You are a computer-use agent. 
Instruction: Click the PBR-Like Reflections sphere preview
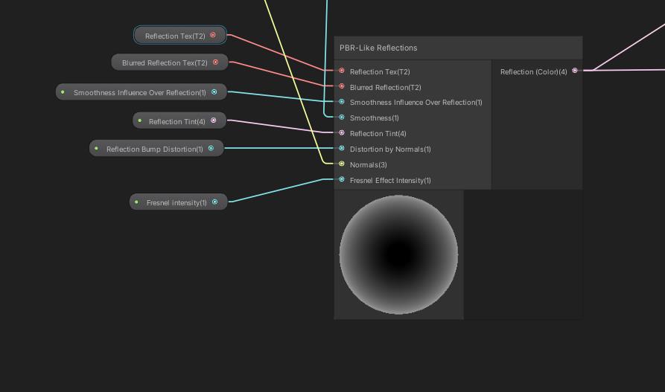click(398, 254)
